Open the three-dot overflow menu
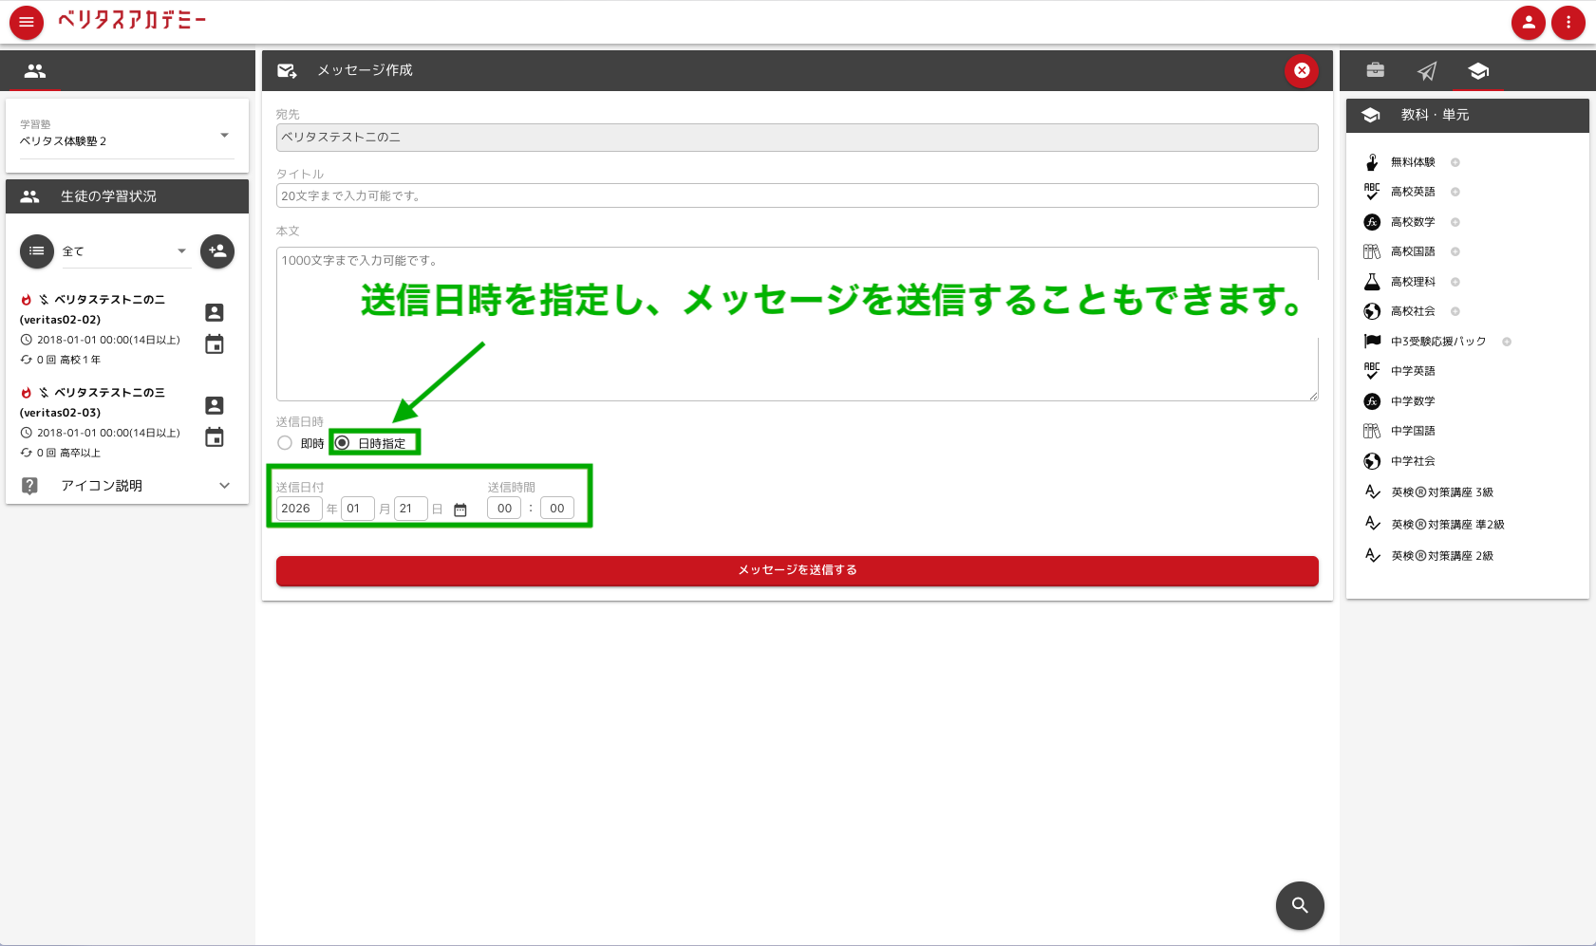 [1568, 22]
